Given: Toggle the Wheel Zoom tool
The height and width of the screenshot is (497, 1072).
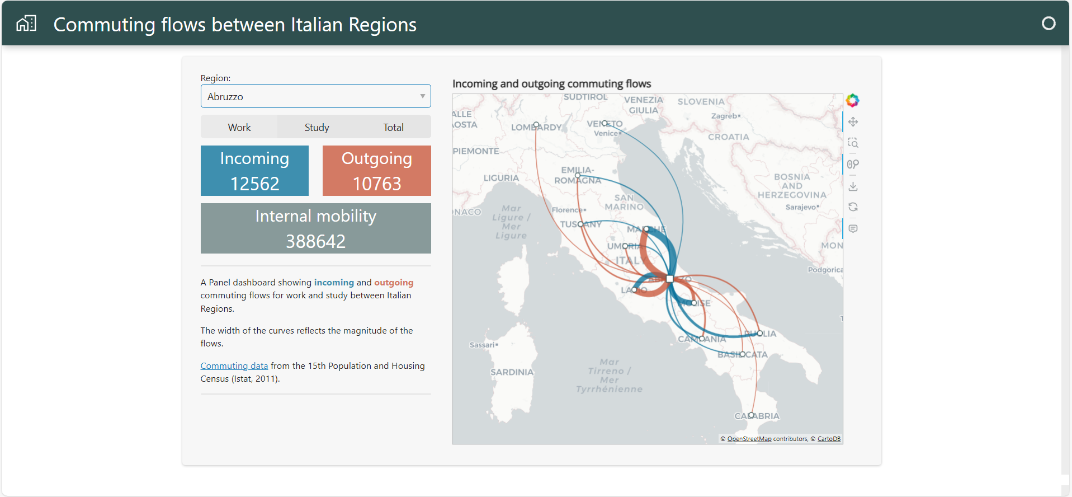Looking at the screenshot, I should pyautogui.click(x=853, y=164).
